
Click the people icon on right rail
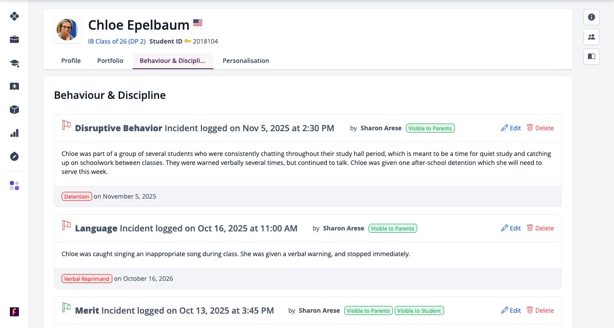[x=592, y=37]
